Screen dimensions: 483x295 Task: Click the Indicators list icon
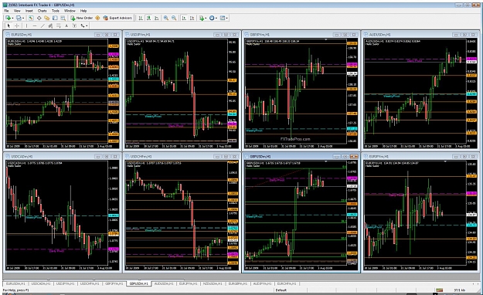point(202,19)
